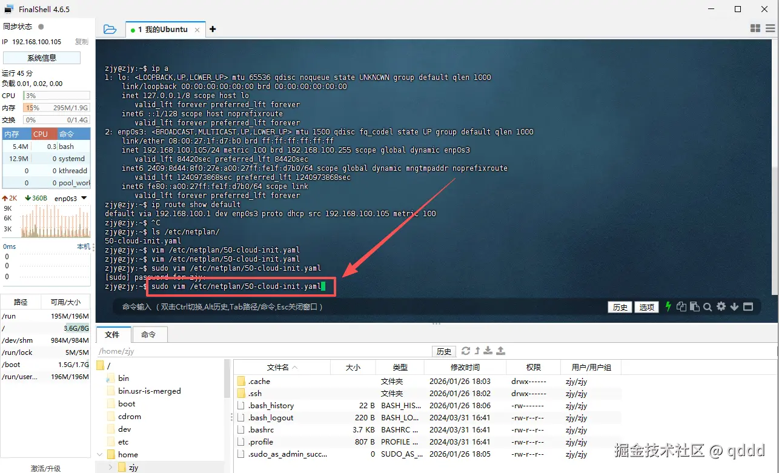Viewport: 779px width, 473px height.
Task: Toggle full-screen terminal window icon
Action: [748, 306]
